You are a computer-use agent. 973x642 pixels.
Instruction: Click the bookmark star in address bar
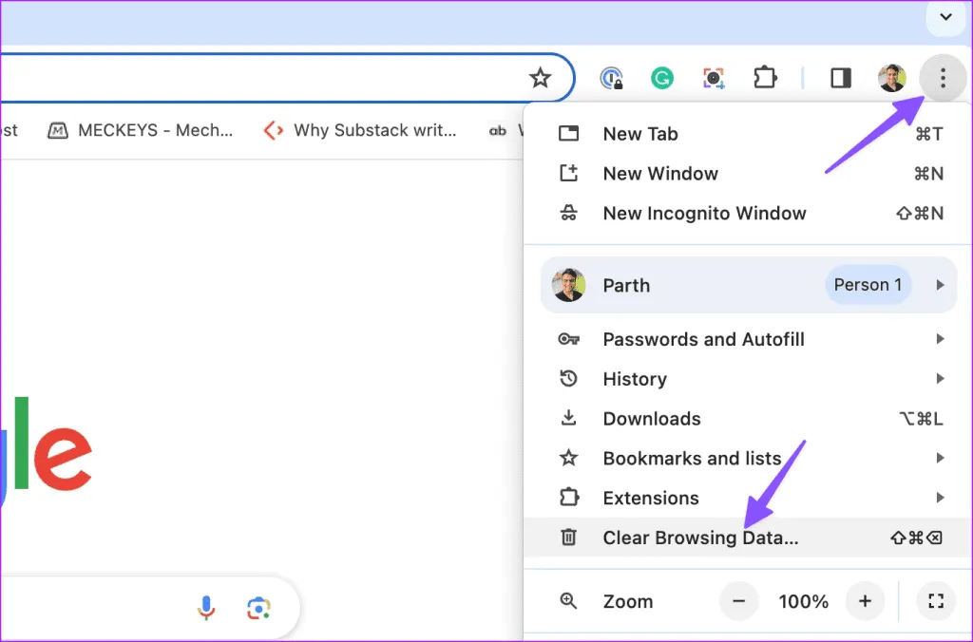pyautogui.click(x=540, y=78)
